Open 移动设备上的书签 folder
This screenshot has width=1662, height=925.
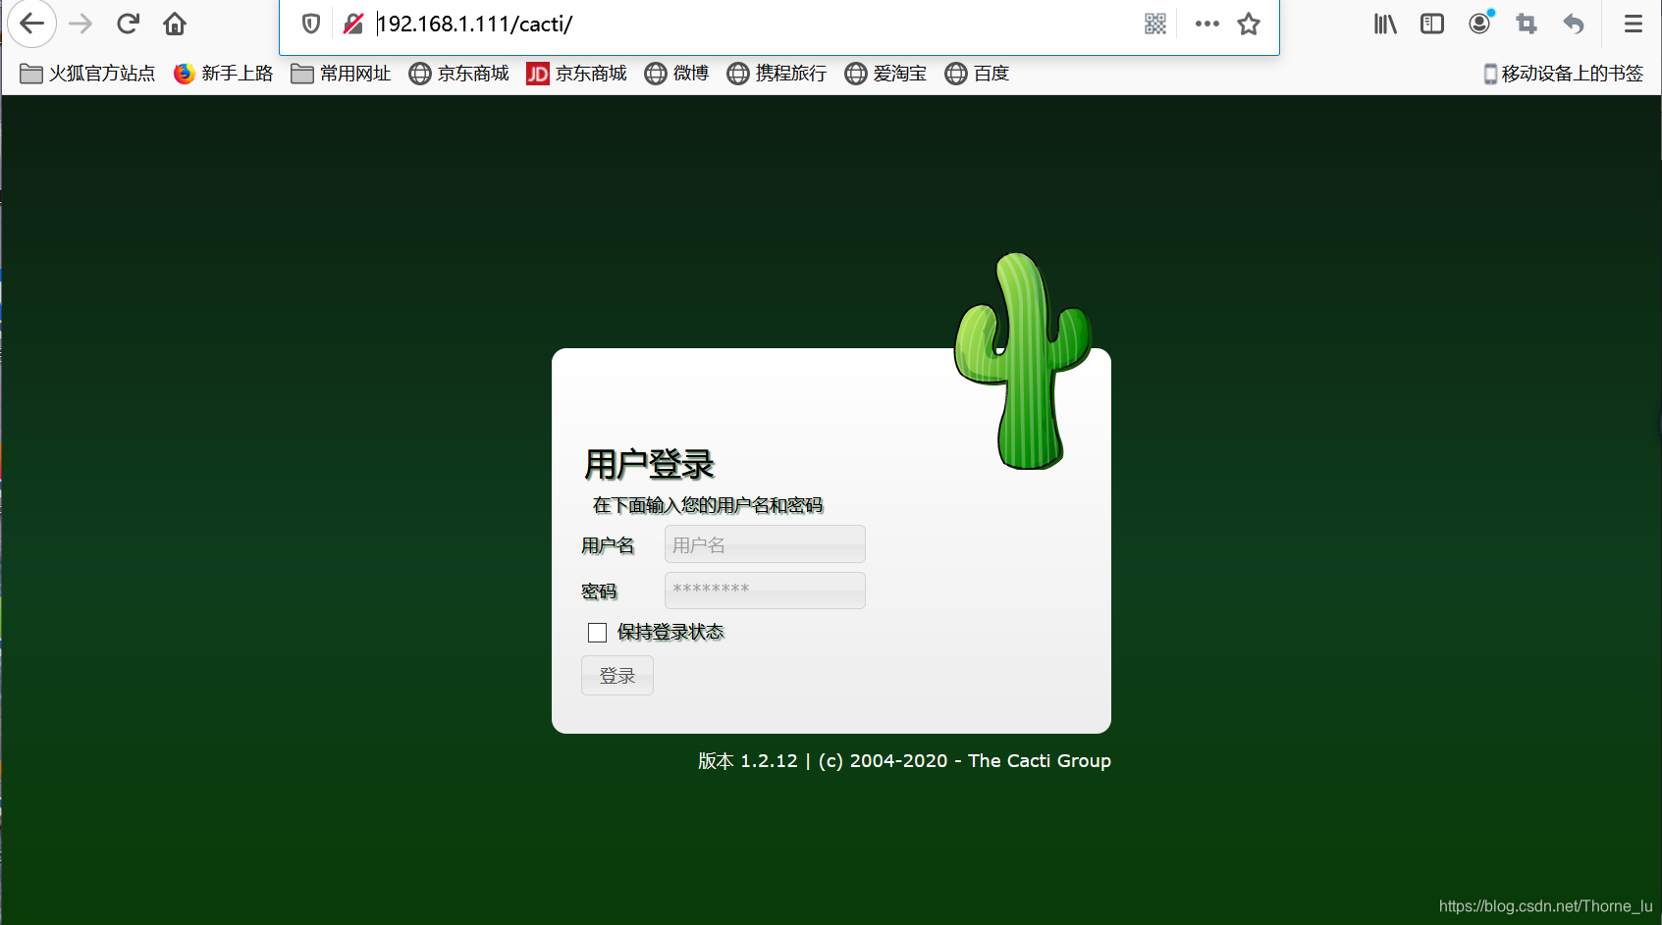(x=1563, y=74)
